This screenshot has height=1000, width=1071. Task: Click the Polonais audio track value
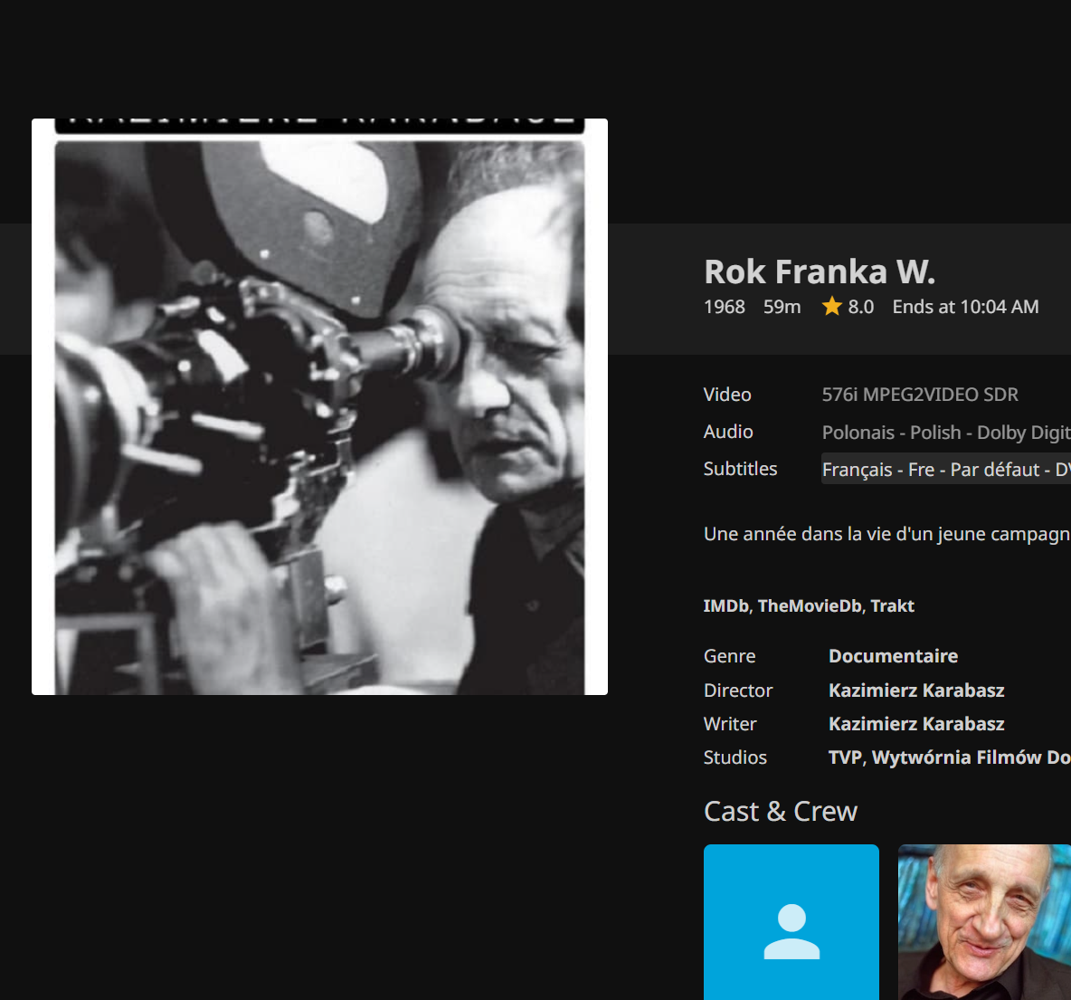945,433
